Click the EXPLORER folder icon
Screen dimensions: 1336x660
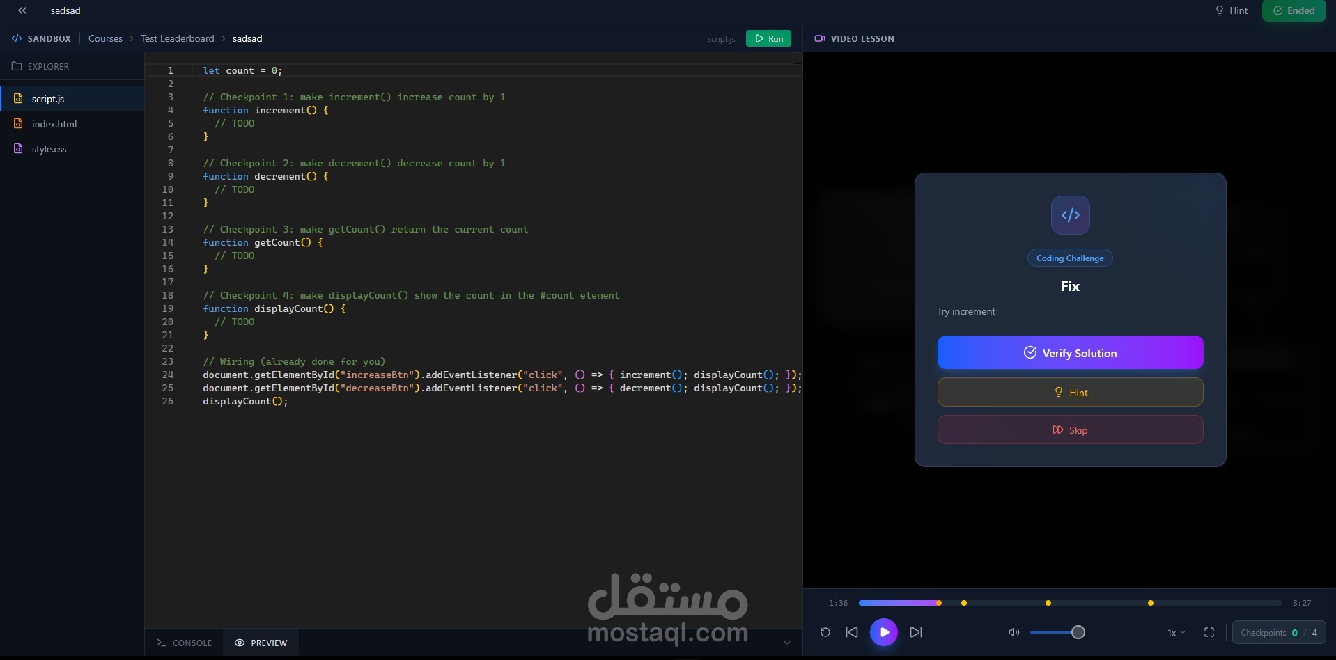(16, 66)
